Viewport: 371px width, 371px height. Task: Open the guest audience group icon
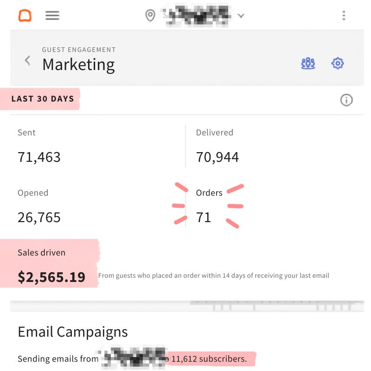tap(308, 63)
